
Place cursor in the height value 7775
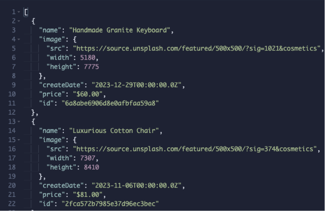91,66
